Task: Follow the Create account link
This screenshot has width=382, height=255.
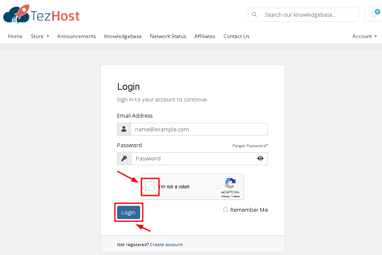Action: pyautogui.click(x=166, y=245)
